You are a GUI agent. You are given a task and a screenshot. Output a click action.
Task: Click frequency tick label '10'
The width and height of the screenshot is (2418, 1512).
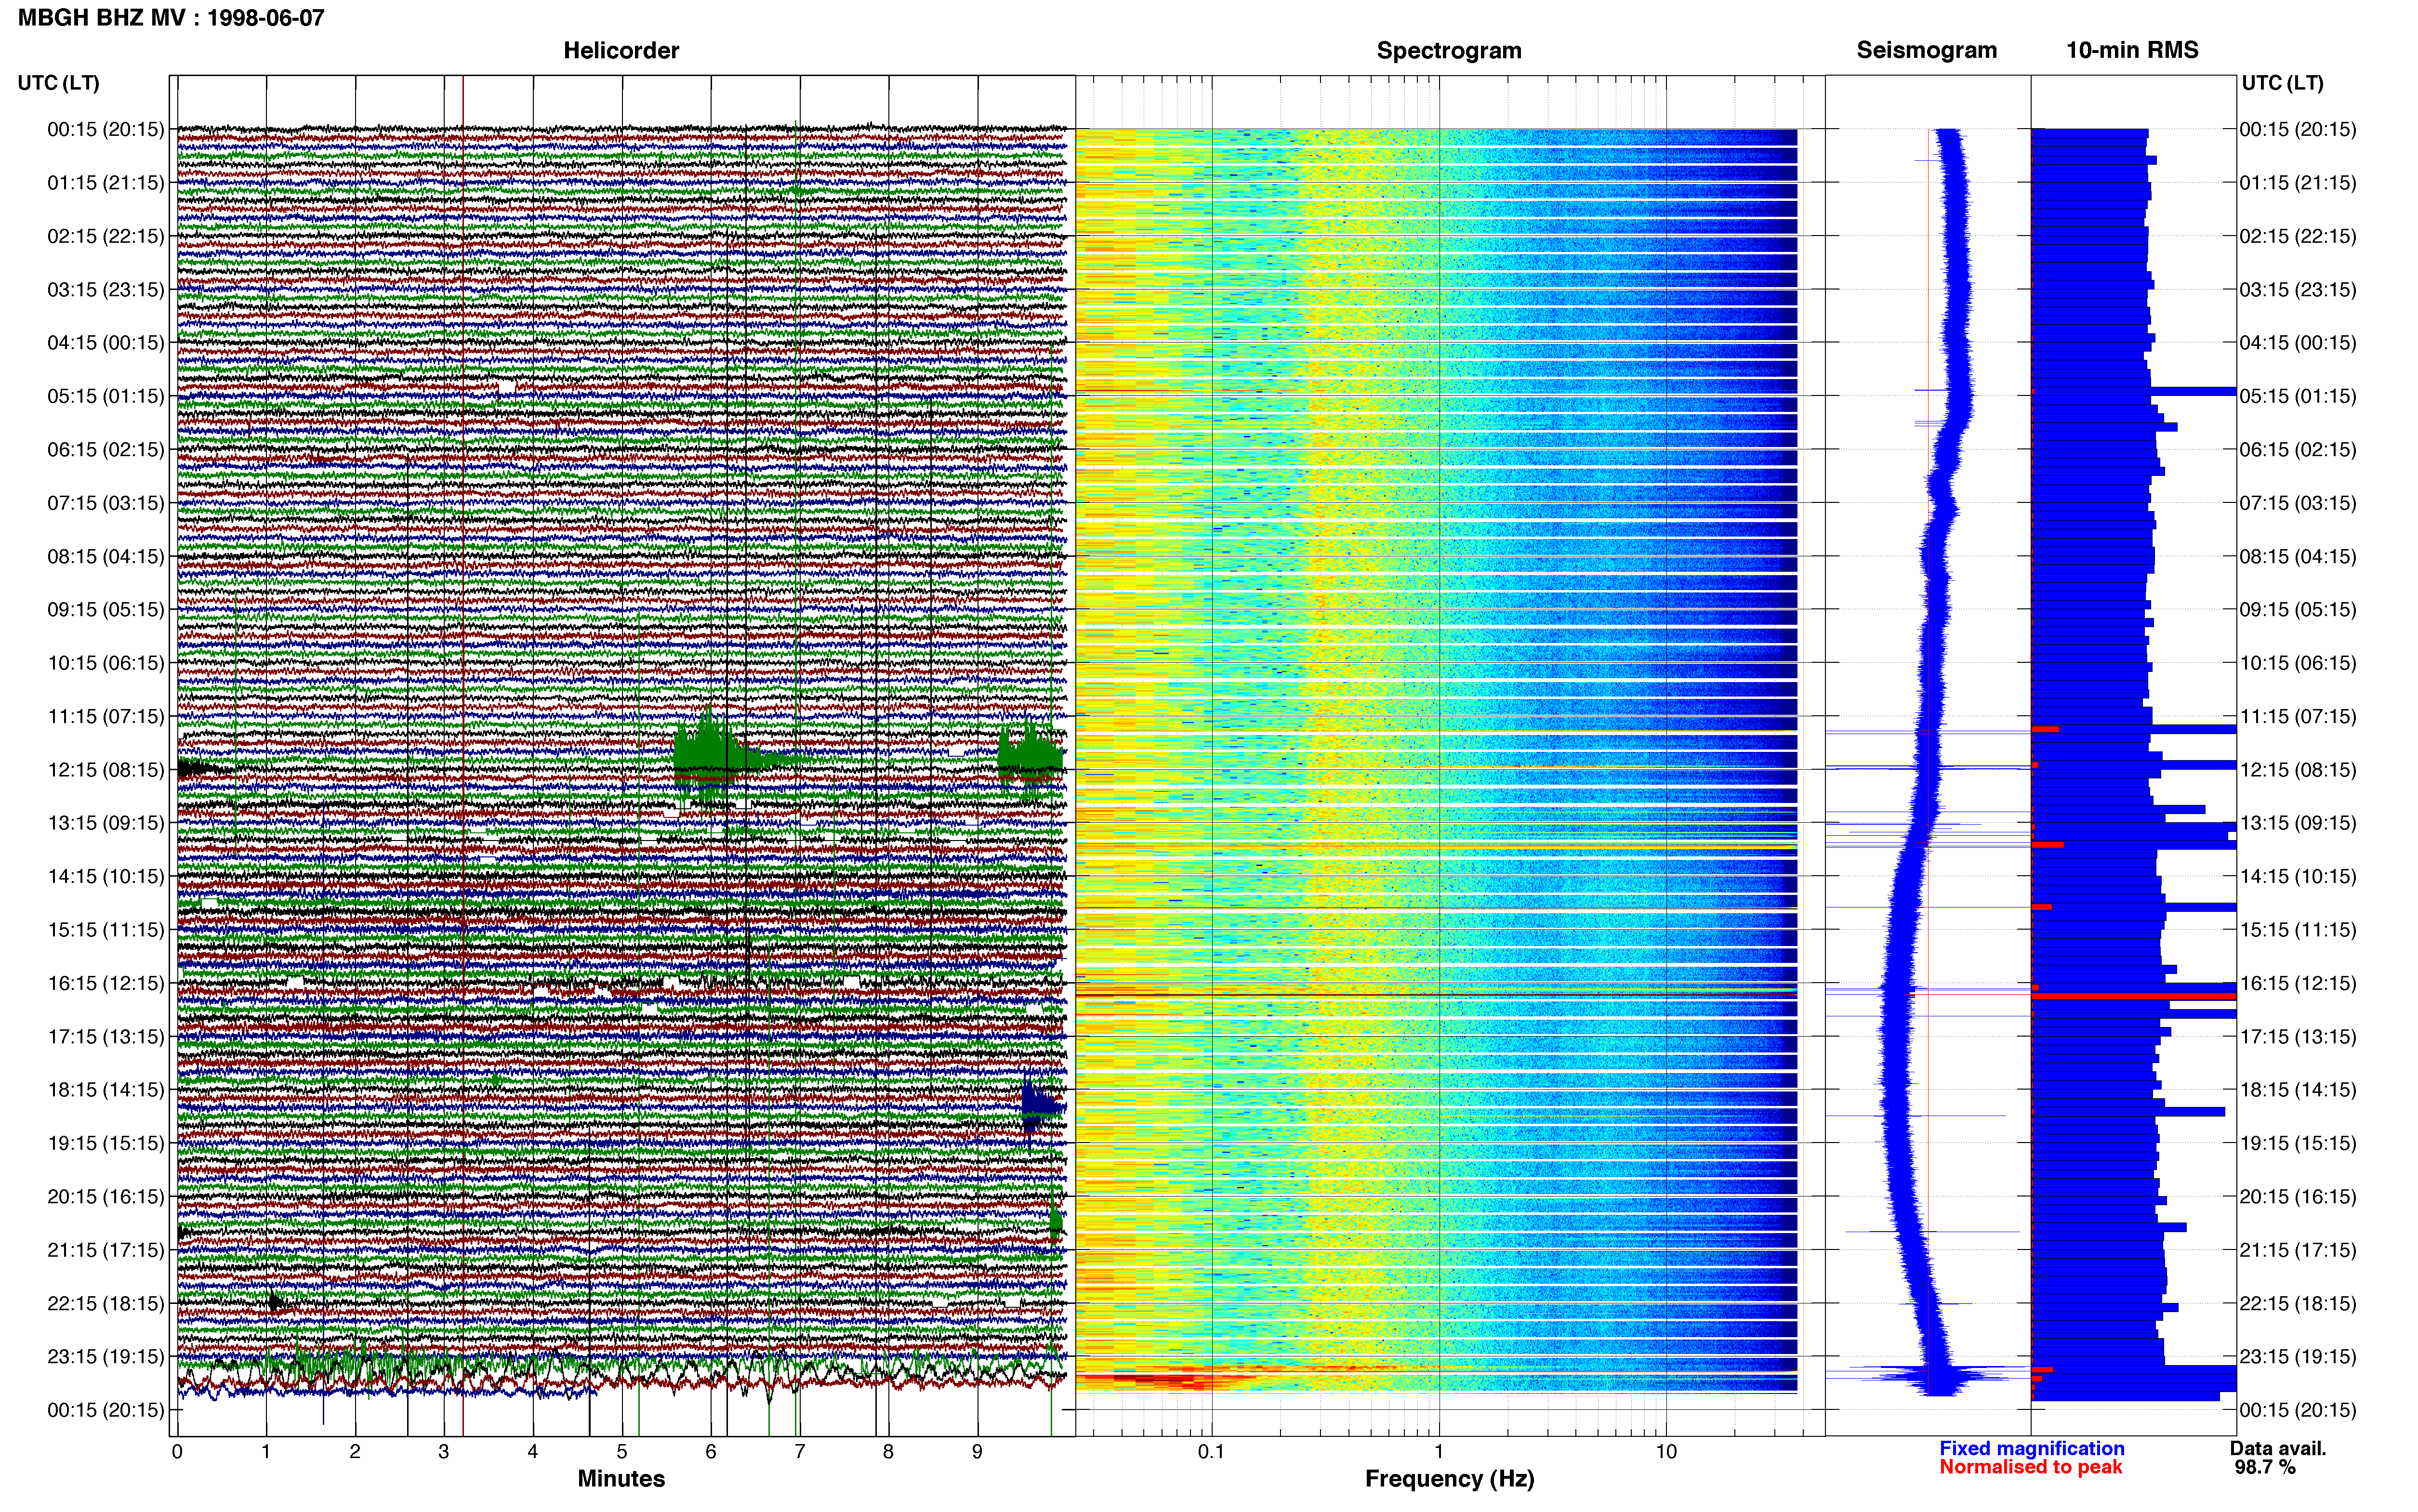click(1666, 1452)
